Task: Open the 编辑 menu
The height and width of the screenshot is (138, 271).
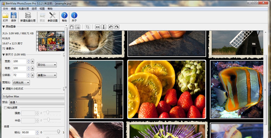Action: click(x=13, y=9)
